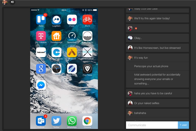Click avatar beside the "Okay.." message

130,38
